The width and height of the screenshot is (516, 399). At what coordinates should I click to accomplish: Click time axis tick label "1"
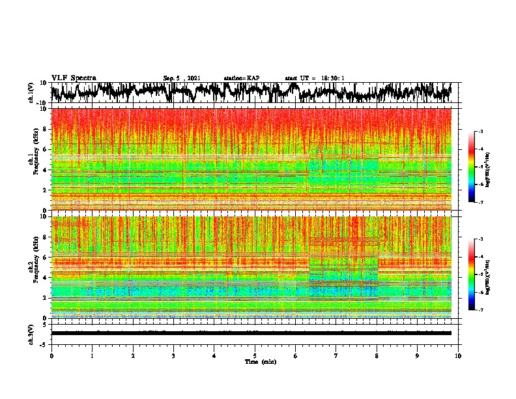tap(92, 356)
